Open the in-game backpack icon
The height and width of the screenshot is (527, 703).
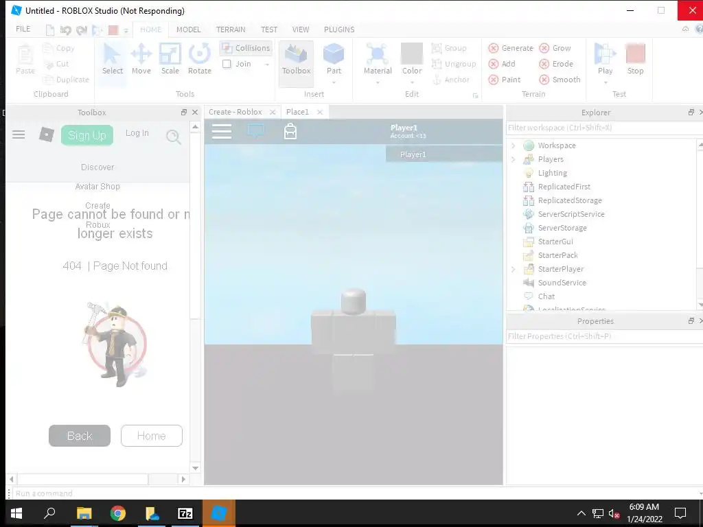(290, 131)
